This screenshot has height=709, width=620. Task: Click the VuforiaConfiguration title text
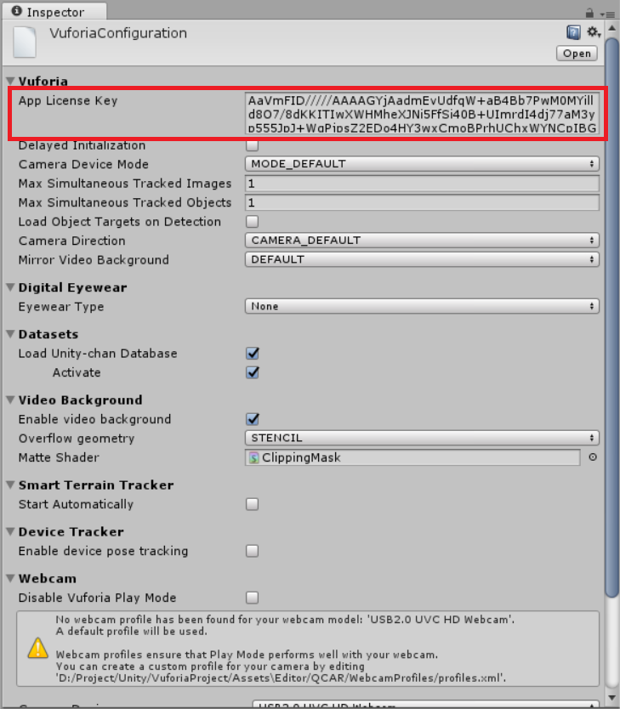tap(118, 33)
